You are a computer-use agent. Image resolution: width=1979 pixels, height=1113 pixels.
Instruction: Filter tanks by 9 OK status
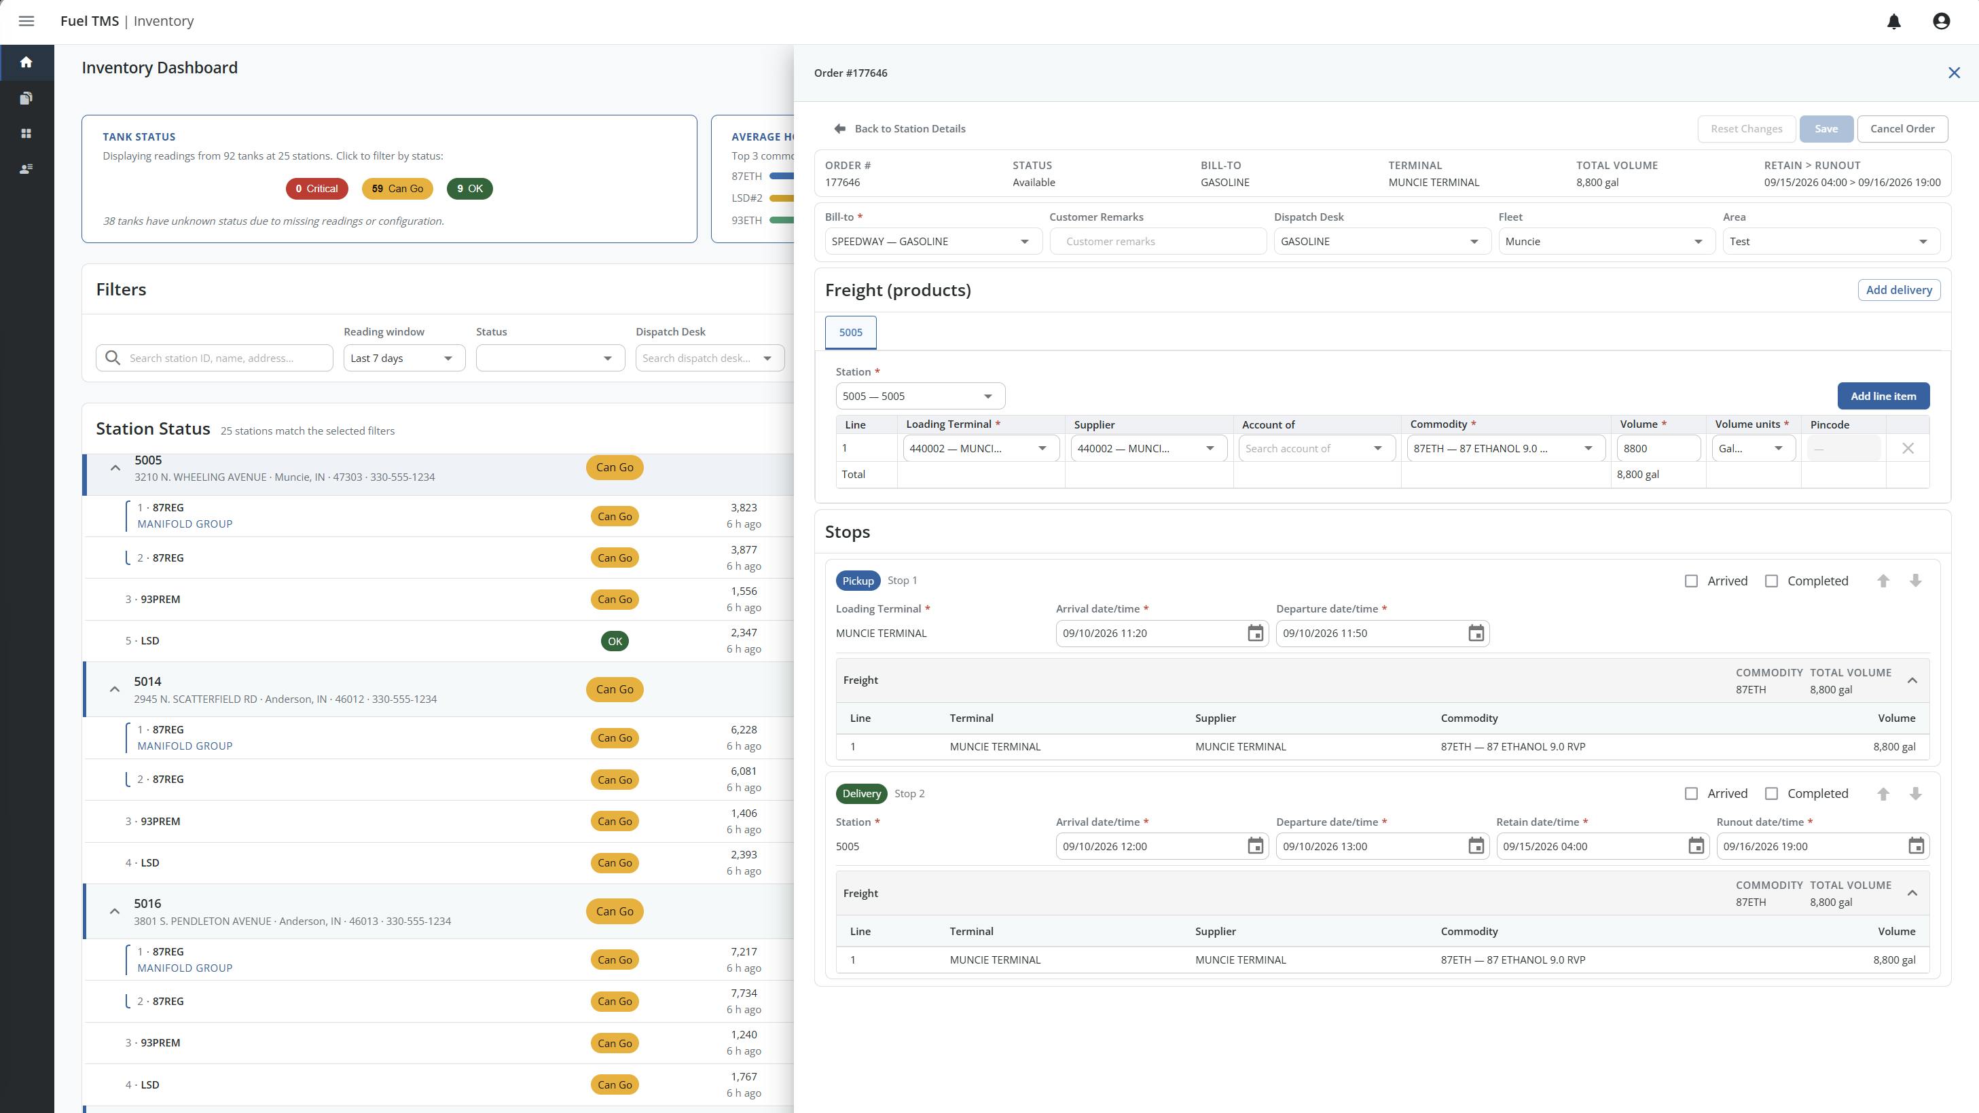[x=469, y=189]
